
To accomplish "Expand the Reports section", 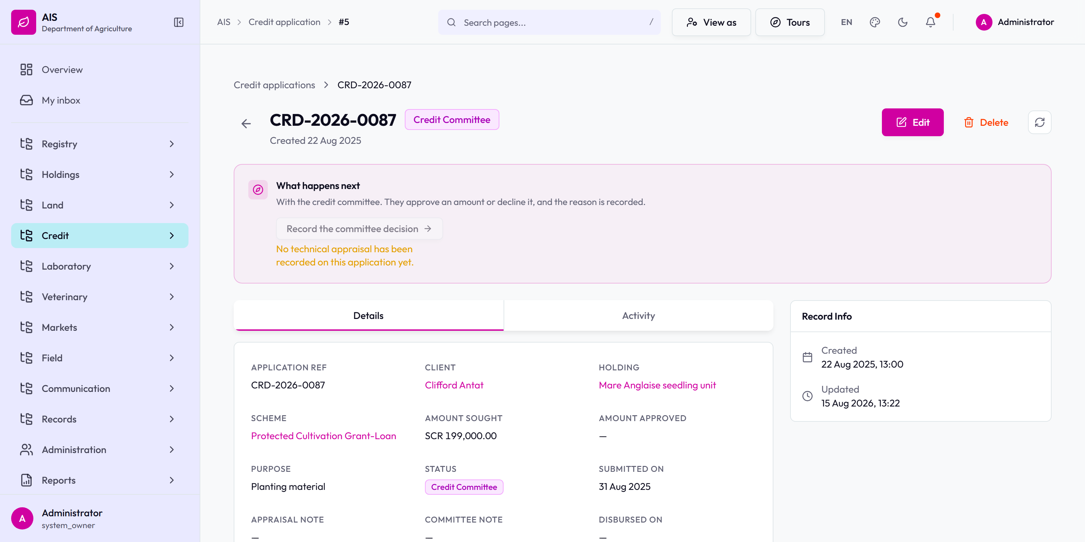I will (100, 480).
